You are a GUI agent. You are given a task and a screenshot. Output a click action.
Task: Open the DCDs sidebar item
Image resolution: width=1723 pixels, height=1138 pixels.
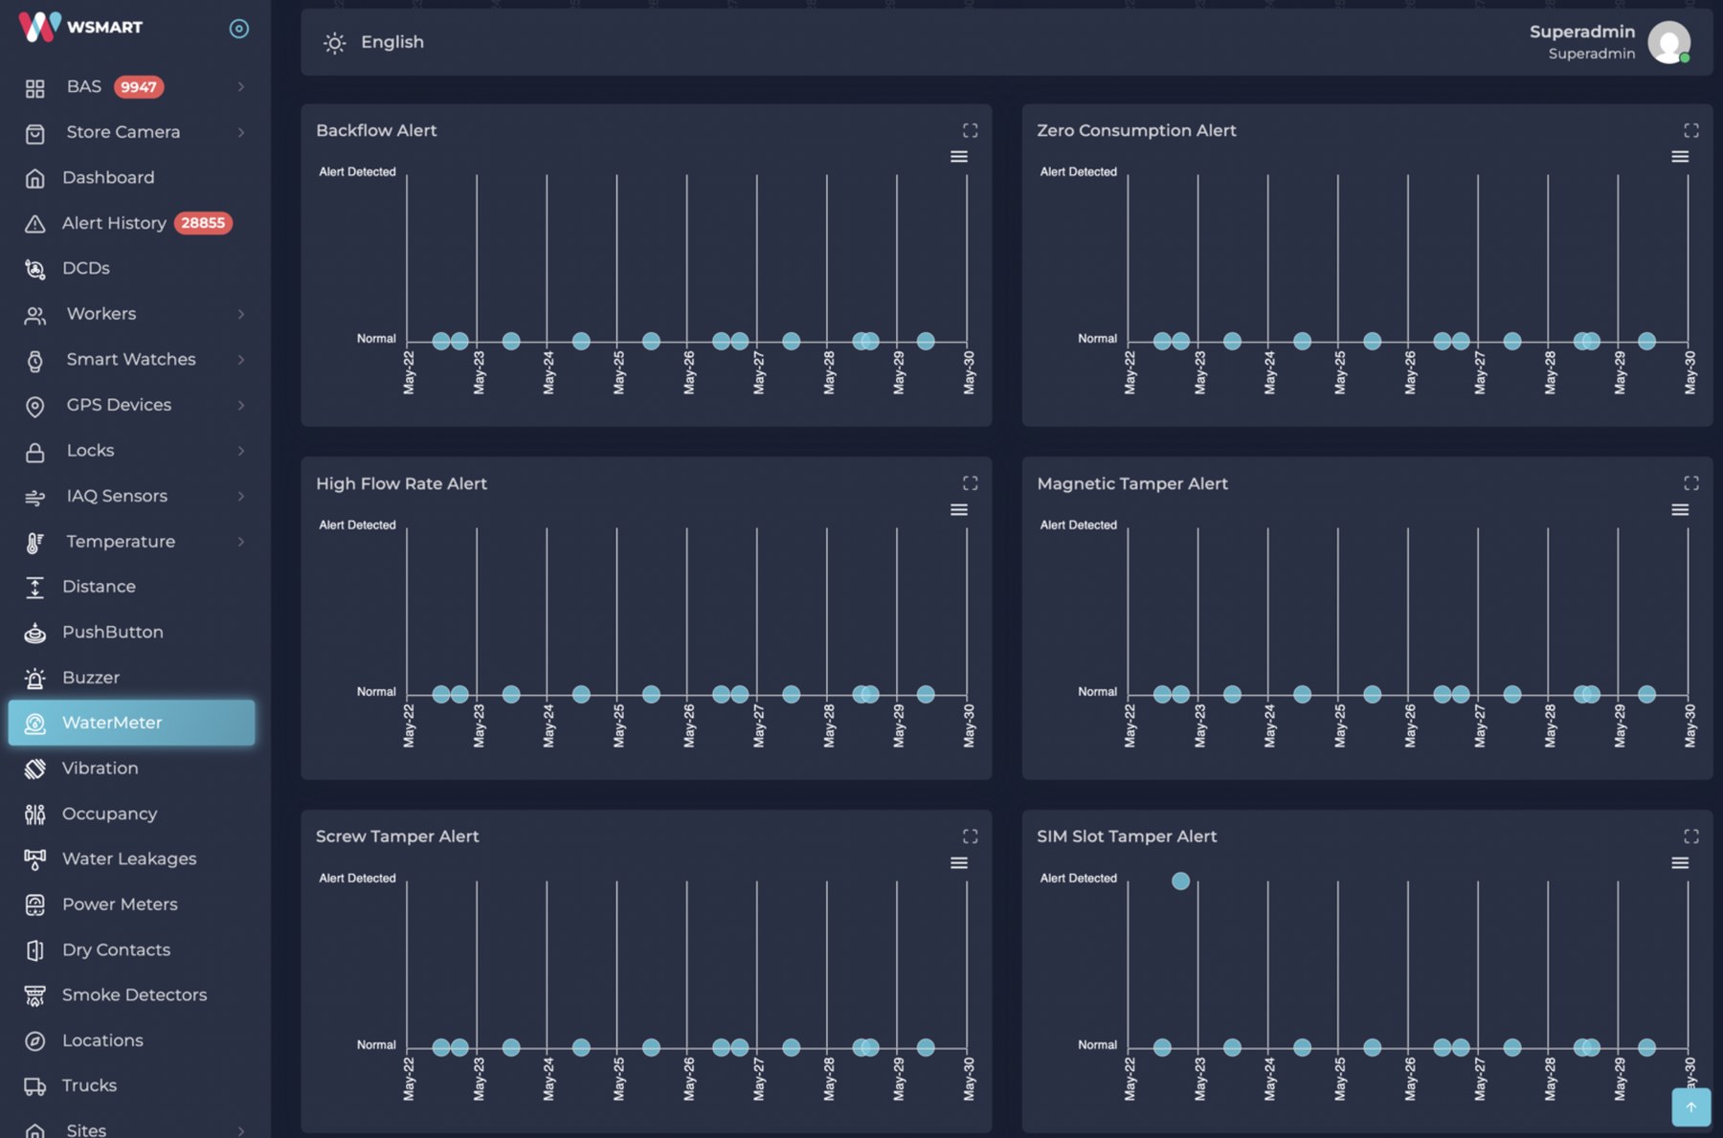tap(132, 269)
